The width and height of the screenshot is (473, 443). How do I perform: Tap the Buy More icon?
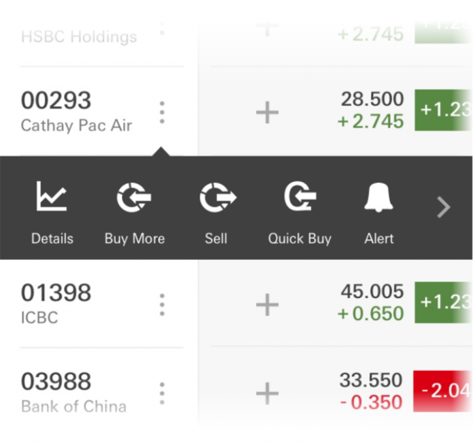pos(134,198)
